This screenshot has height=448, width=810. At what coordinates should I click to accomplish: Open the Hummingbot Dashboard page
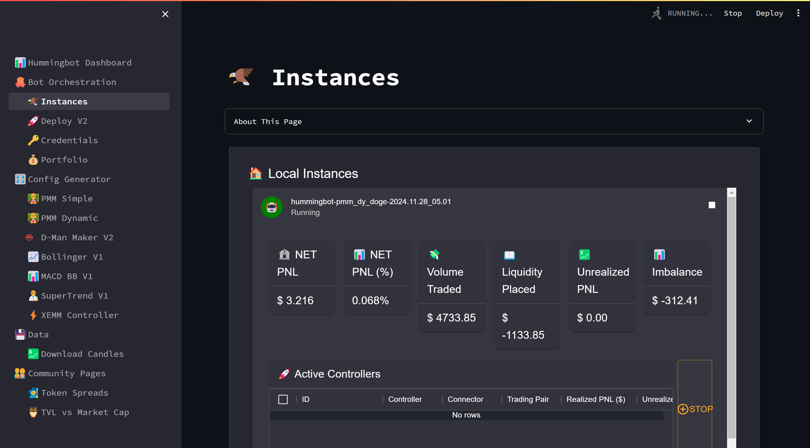coord(80,63)
